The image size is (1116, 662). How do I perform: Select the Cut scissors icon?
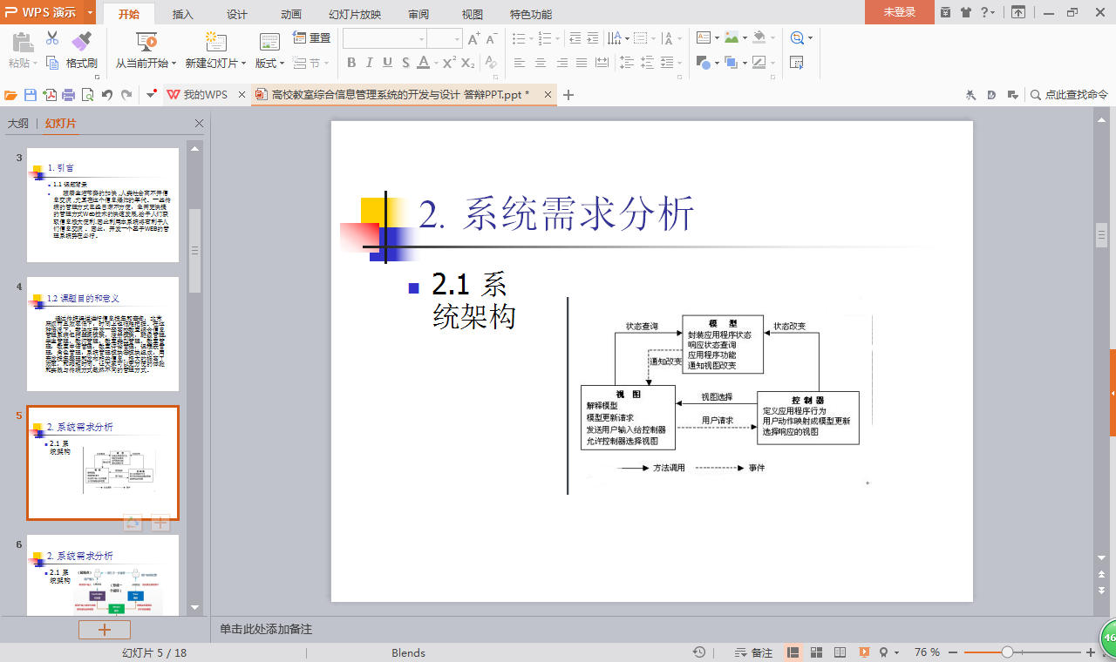[52, 39]
